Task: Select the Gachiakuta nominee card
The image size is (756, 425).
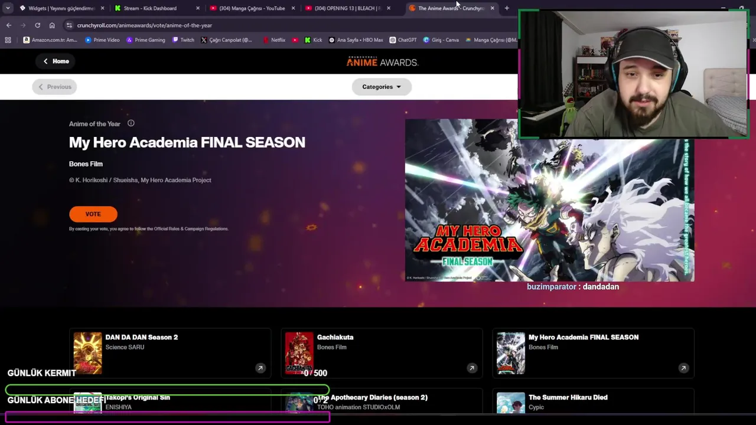Action: pos(382,353)
